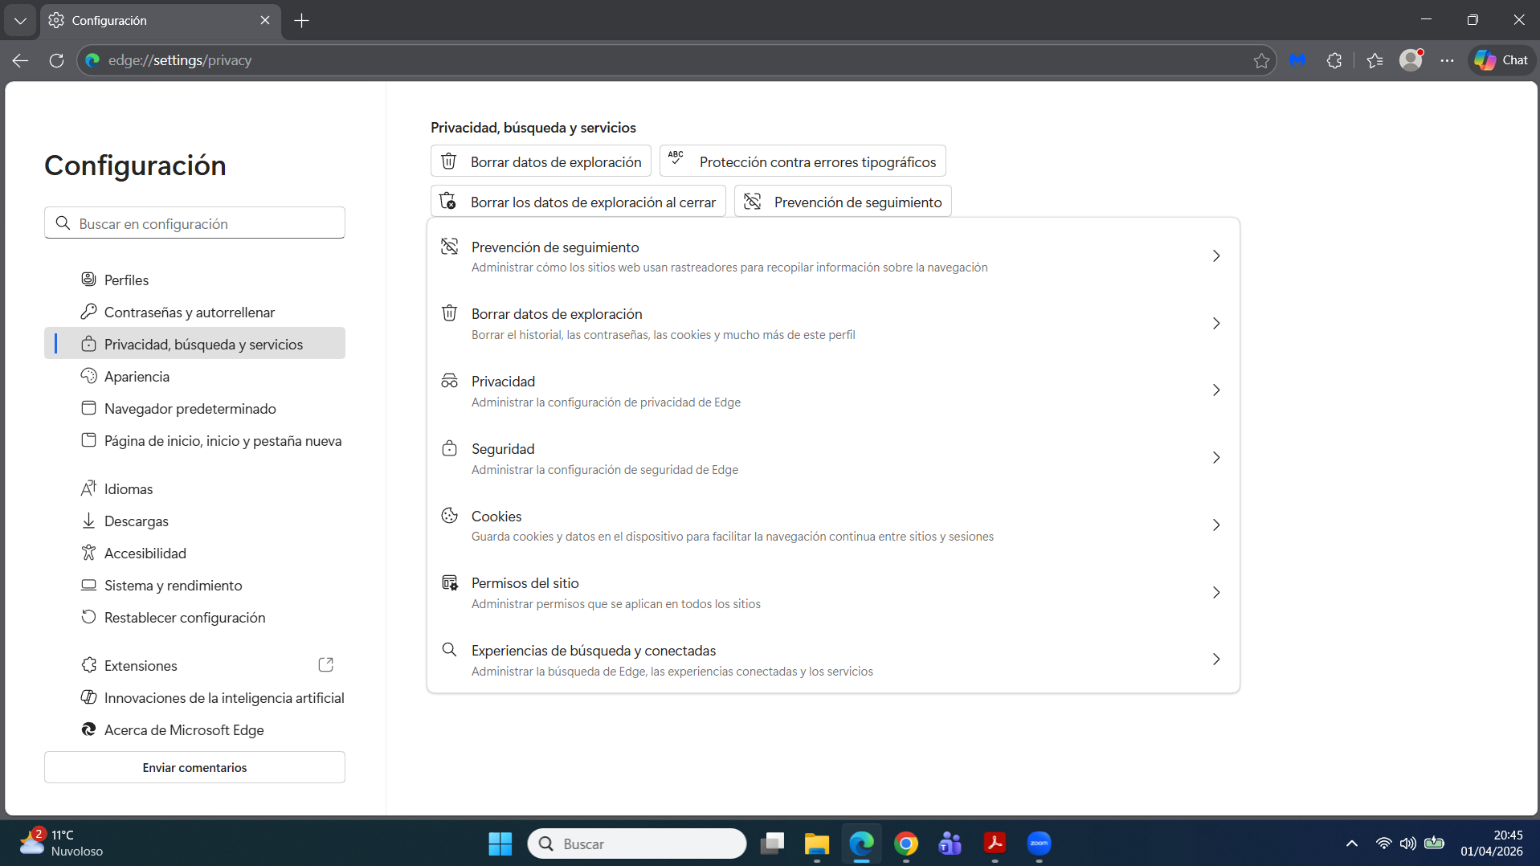Click the Cookies cookie icon in list
The image size is (1540, 866).
[450, 515]
